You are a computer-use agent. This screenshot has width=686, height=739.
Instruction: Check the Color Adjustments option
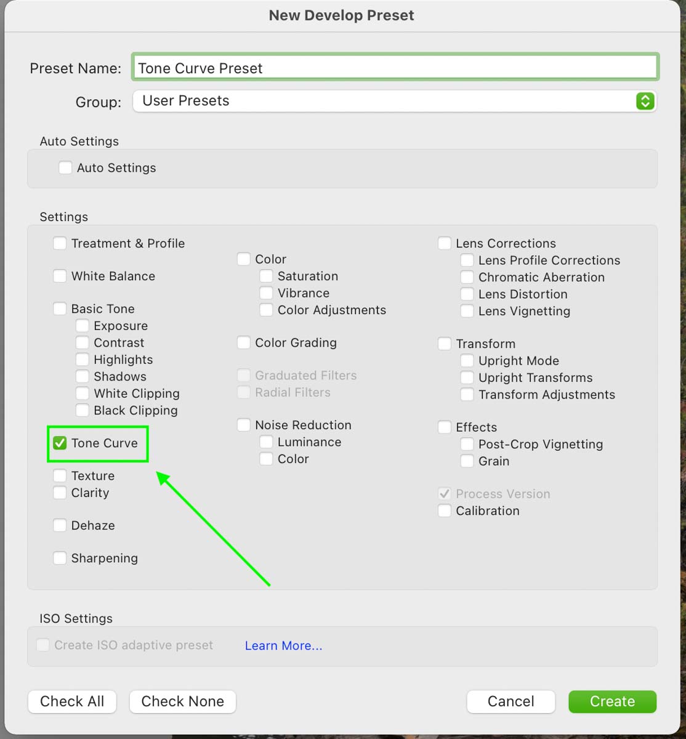point(266,310)
